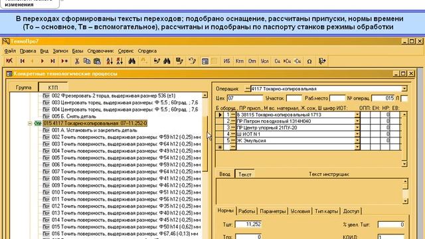Open the Тип карты tab

click(x=326, y=211)
